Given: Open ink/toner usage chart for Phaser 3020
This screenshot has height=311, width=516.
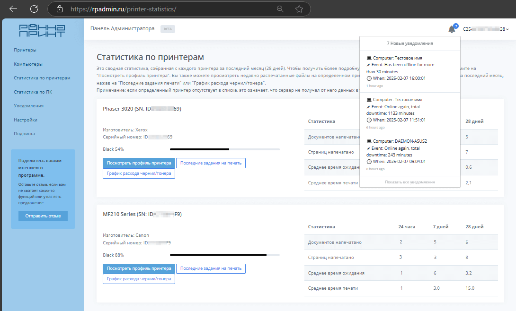Looking at the screenshot, I should tap(139, 173).
